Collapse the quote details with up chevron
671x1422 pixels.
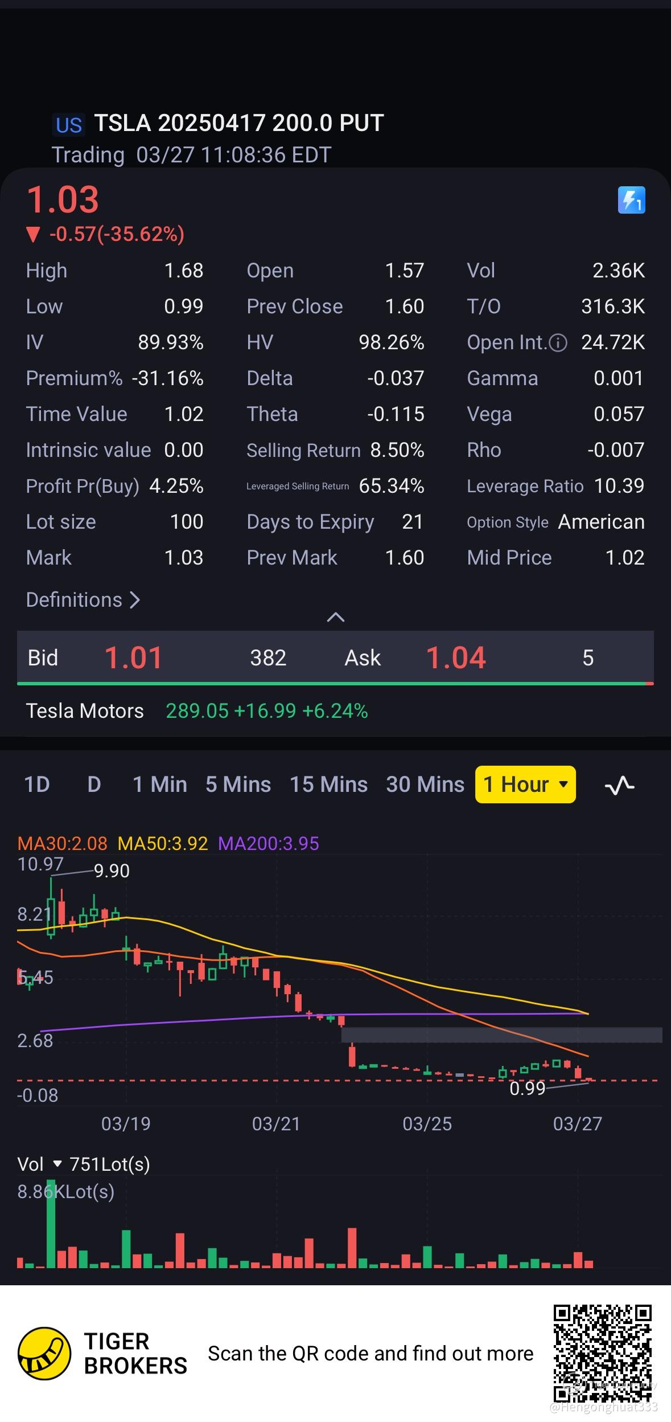[x=335, y=617]
